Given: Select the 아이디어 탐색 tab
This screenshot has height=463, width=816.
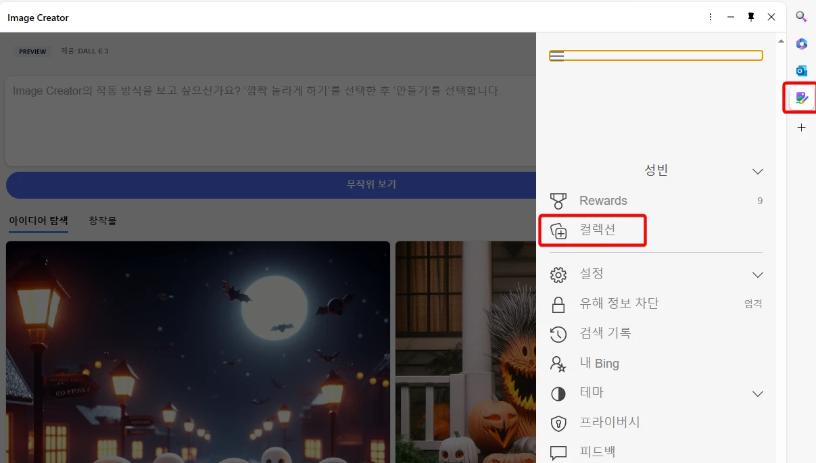Looking at the screenshot, I should 38,220.
